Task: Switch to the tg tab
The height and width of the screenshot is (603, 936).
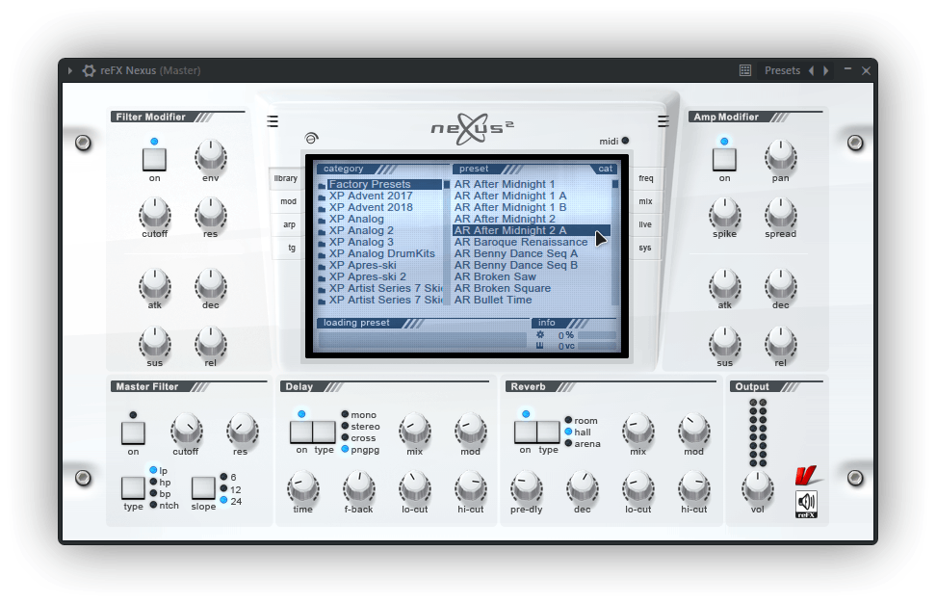Action: pos(292,248)
